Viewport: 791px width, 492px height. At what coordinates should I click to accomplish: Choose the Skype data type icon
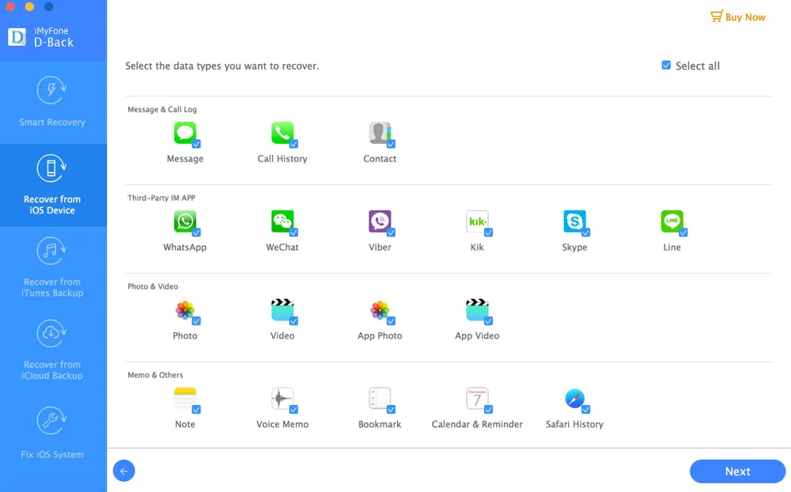pos(574,221)
